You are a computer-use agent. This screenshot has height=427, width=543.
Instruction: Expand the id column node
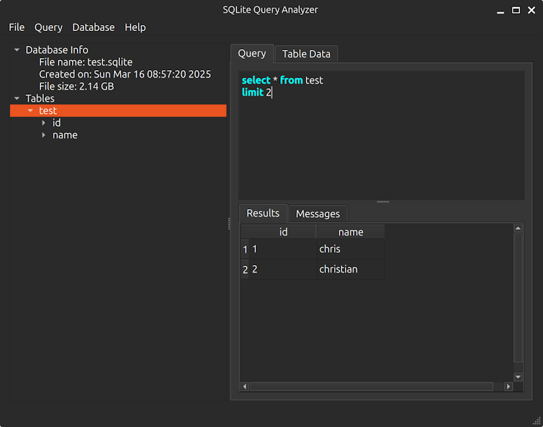44,123
